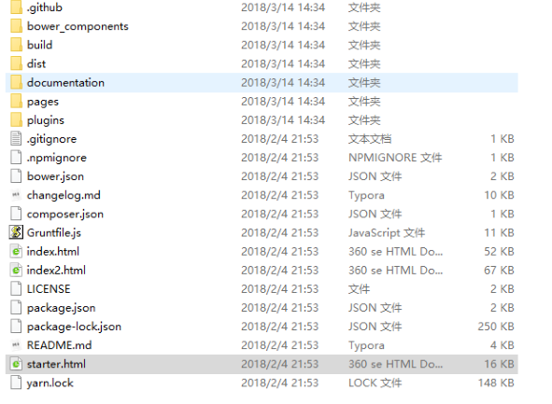Click the package-lock.json file name
This screenshot has height=404, width=552.
pos(75,327)
